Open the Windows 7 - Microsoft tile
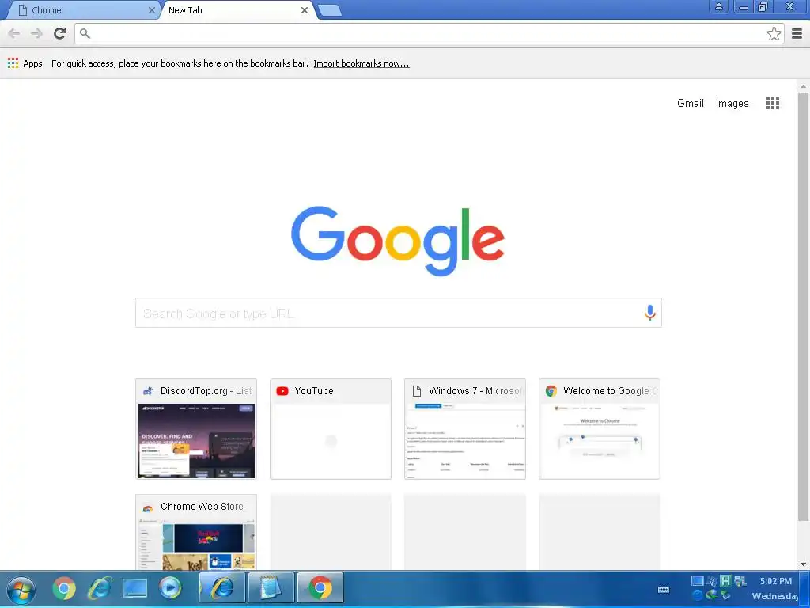The height and width of the screenshot is (608, 810). click(x=465, y=429)
